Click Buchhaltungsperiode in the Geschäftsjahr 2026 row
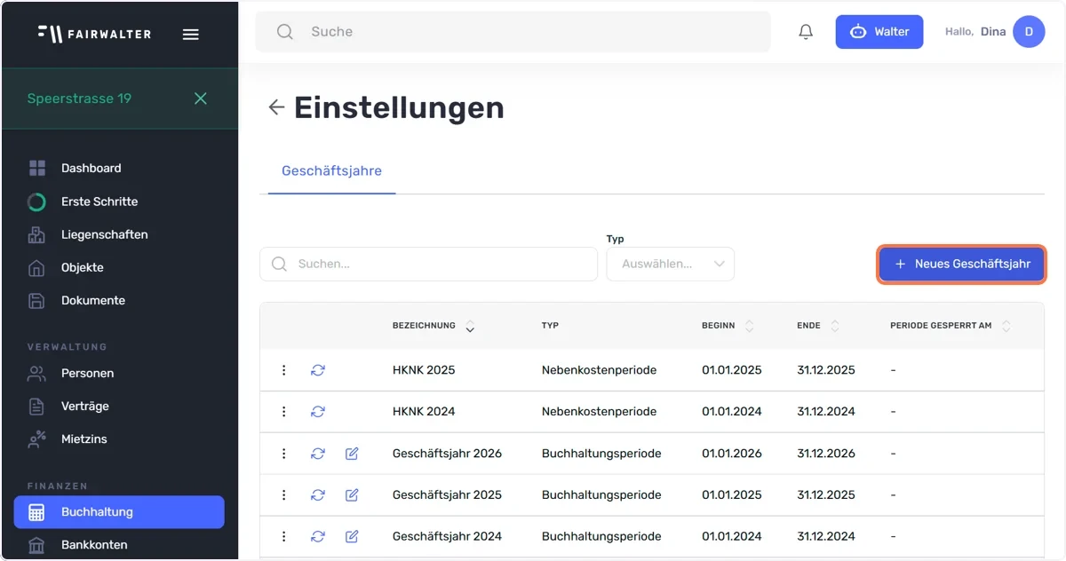Screen dimensions: 1066x561 601,454
